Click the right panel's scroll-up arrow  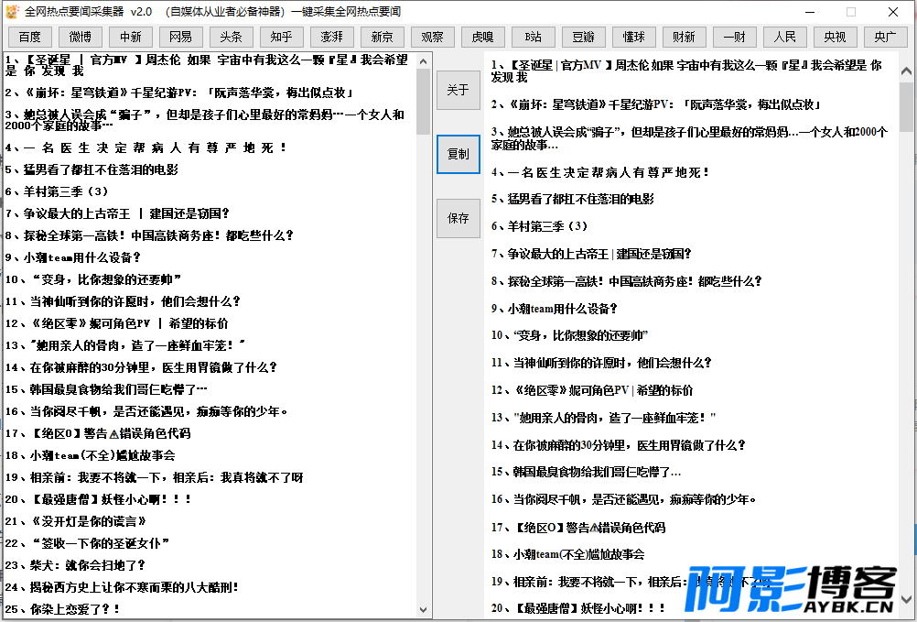[906, 71]
